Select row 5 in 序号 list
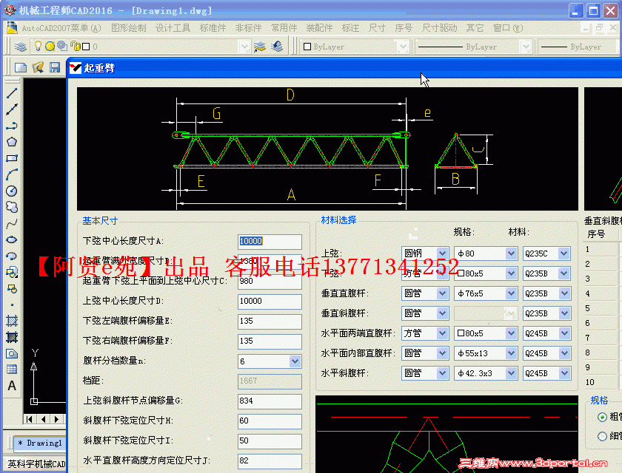622x473 pixels. 601,308
